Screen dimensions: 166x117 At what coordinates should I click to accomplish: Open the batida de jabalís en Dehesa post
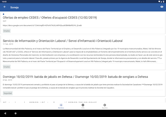75,77
